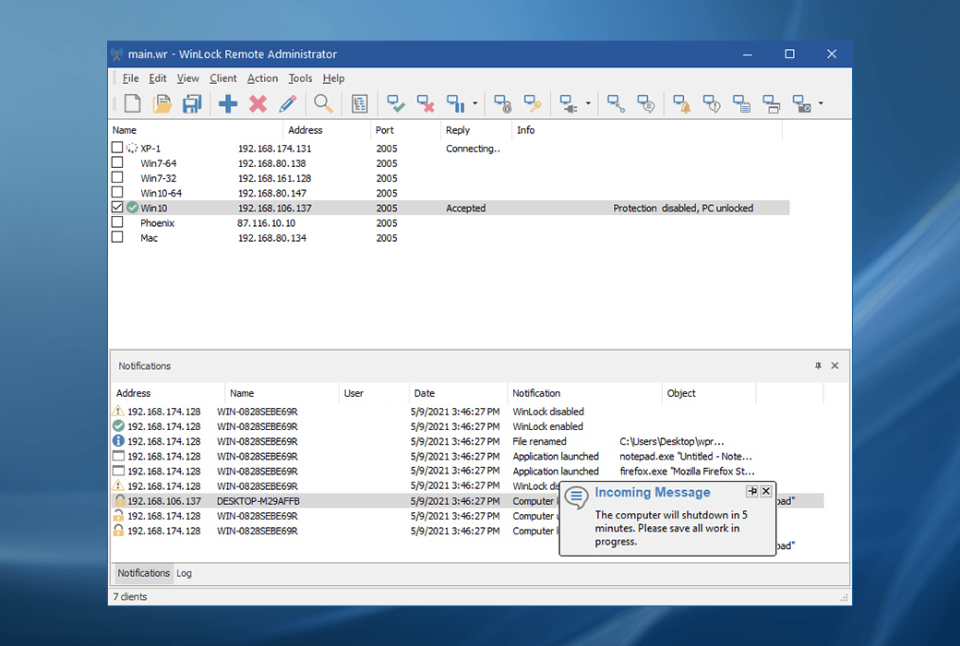Image resolution: width=960 pixels, height=646 pixels.
Task: Sort clients by Name column header
Action: pyautogui.click(x=197, y=130)
